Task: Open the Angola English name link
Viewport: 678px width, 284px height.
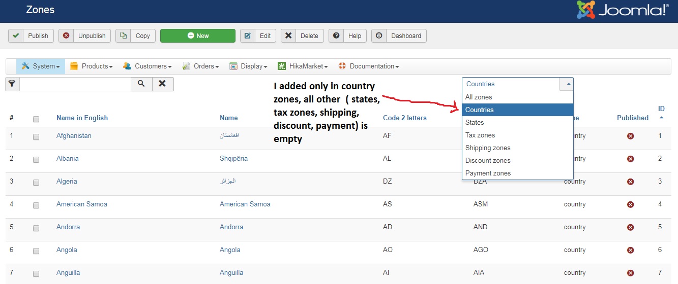Action: (67, 250)
